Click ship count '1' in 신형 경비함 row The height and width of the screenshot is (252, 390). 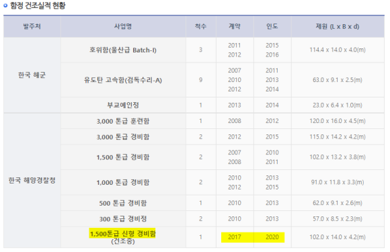coord(200,237)
